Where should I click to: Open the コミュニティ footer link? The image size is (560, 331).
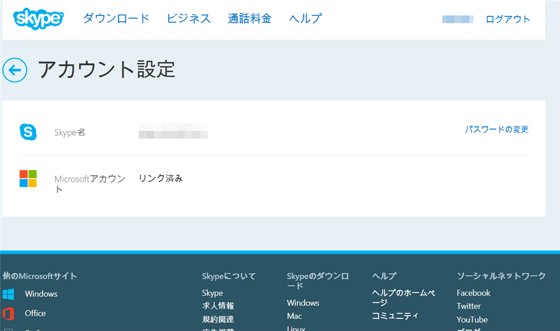pyautogui.click(x=395, y=316)
